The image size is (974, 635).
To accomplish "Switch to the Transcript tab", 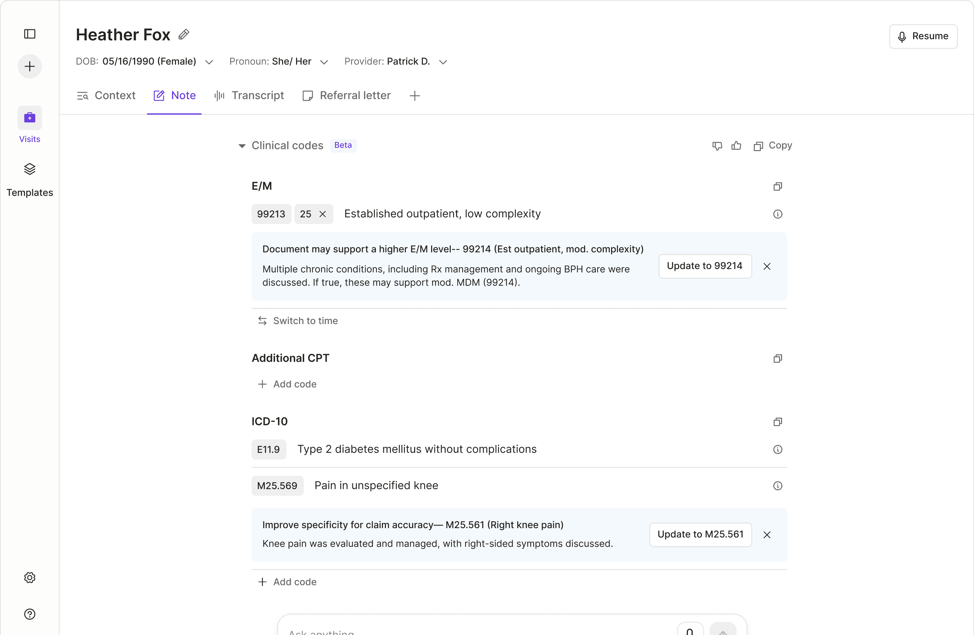I will [x=249, y=96].
